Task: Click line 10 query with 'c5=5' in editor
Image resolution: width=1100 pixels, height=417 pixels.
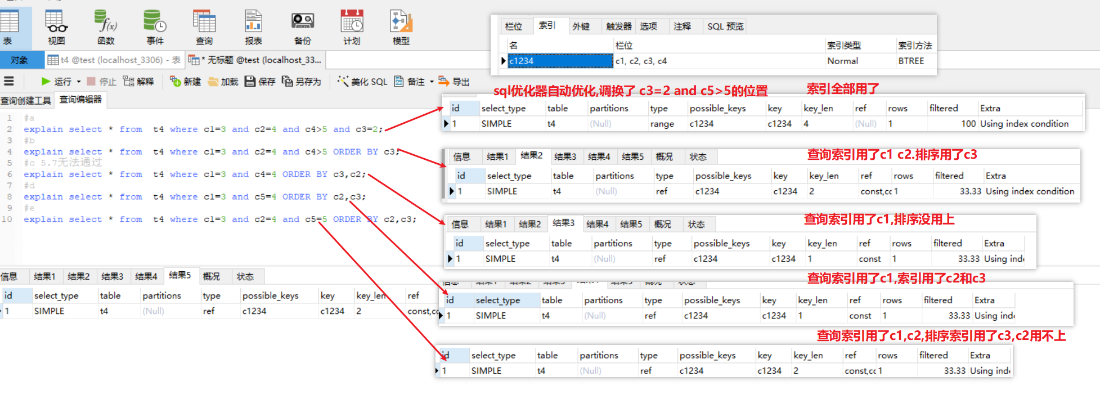Action: [220, 219]
